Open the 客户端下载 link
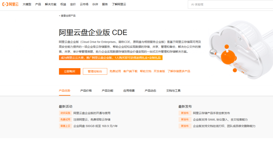The width and height of the screenshot is (273, 144). coord(130,71)
